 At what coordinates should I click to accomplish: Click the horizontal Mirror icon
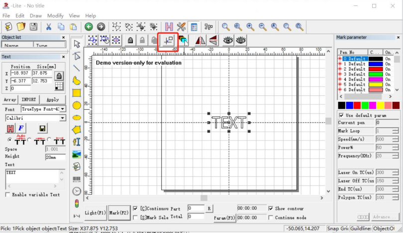200,40
